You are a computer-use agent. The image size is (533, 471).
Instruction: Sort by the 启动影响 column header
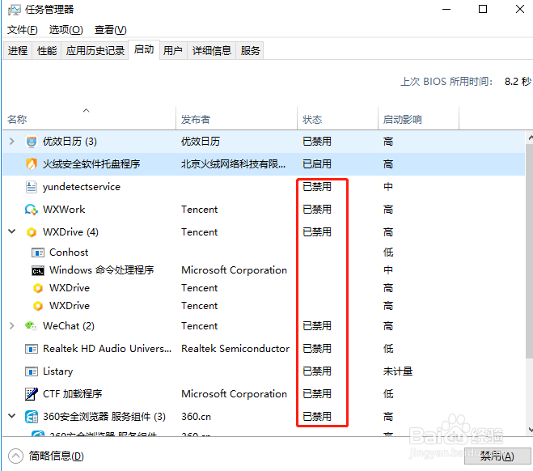[419, 118]
